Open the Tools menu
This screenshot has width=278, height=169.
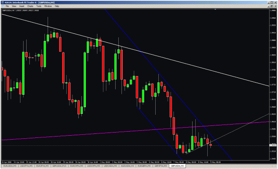coord(39,6)
